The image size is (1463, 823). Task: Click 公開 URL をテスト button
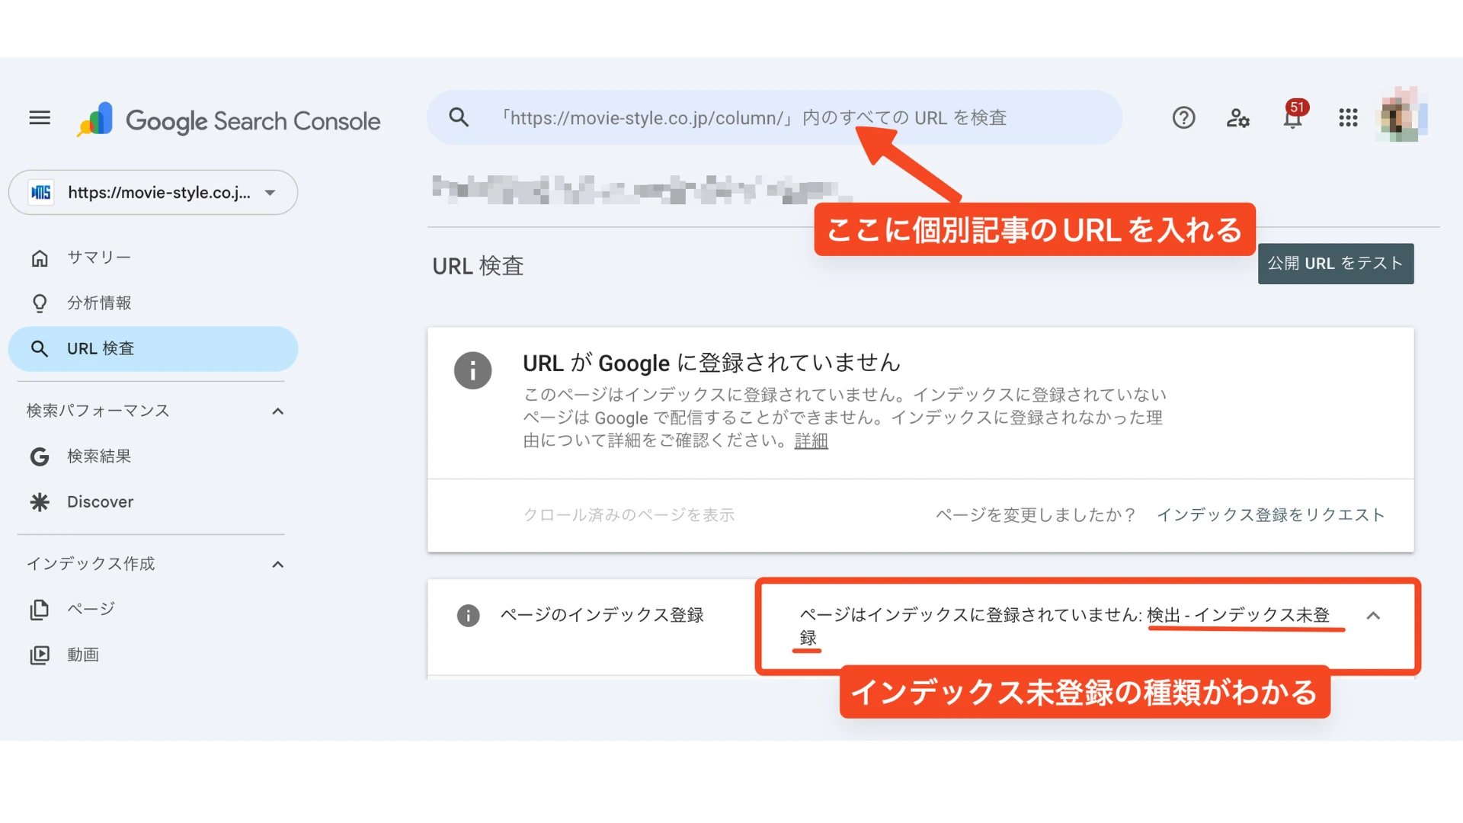(1336, 264)
